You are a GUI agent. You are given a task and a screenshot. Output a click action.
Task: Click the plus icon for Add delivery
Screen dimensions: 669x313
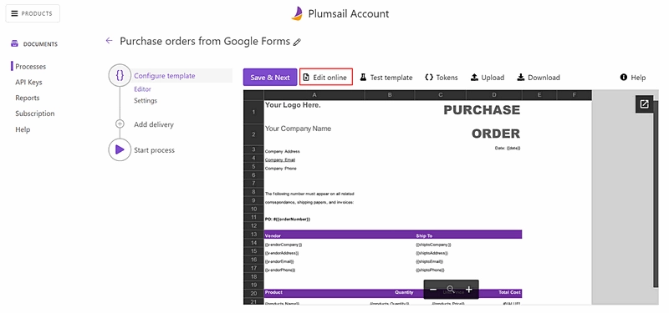[120, 124]
